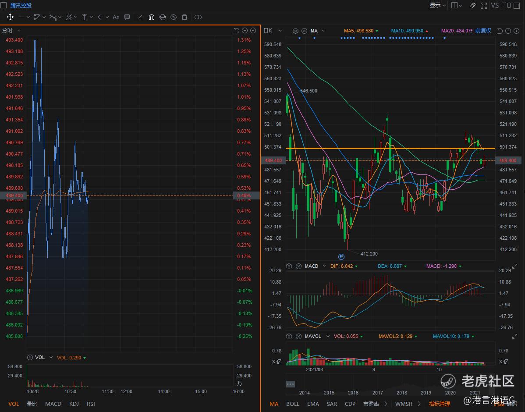Remove the MACD indicator with its X icon
This screenshot has width=525, height=412.
point(298,266)
